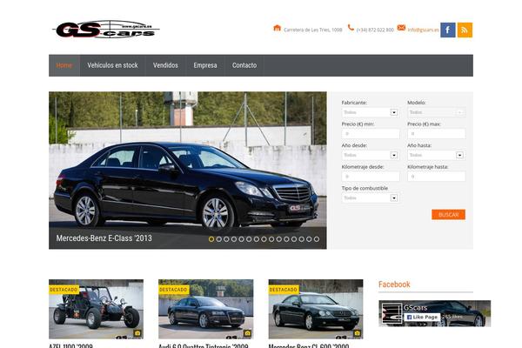Select the last slider pagination dot
This screenshot has width=522, height=348.
pos(317,239)
